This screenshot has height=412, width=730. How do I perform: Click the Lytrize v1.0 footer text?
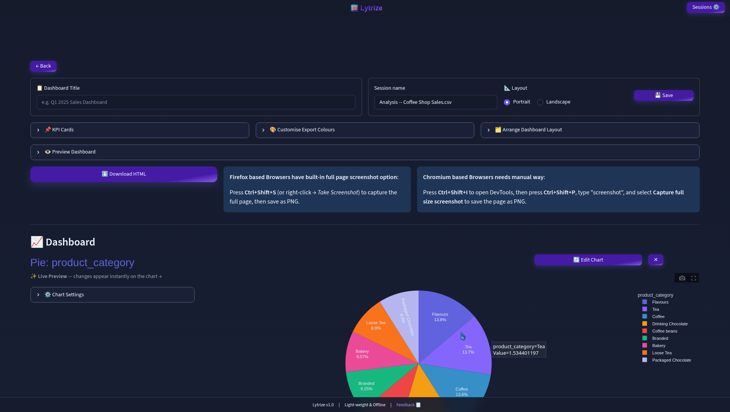323,405
